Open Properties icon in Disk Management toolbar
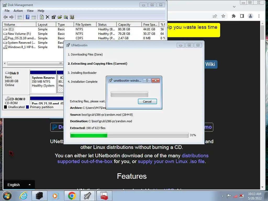 tap(54, 17)
